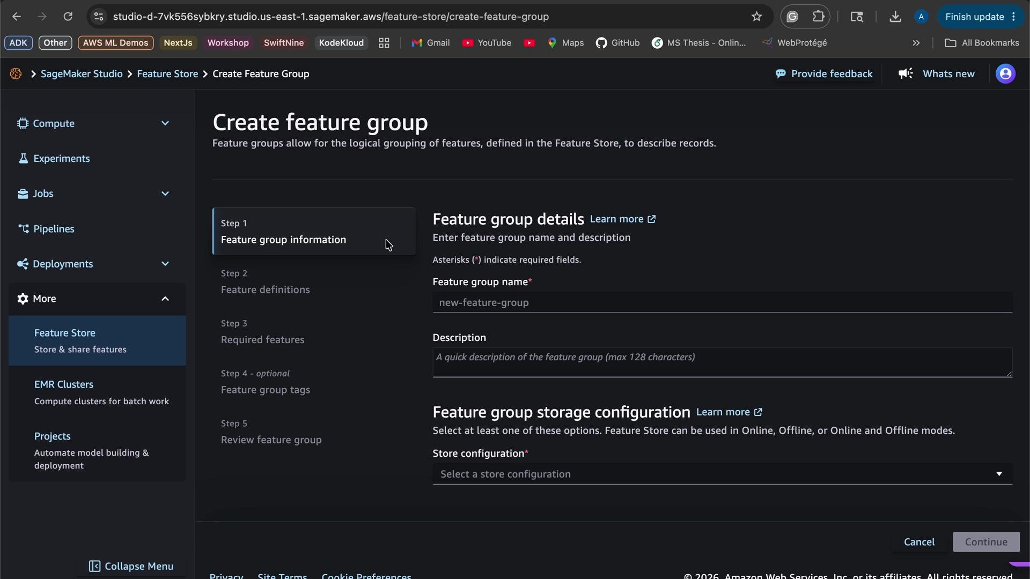This screenshot has height=579, width=1030.
Task: Open Whats new announcements
Action: click(x=937, y=74)
